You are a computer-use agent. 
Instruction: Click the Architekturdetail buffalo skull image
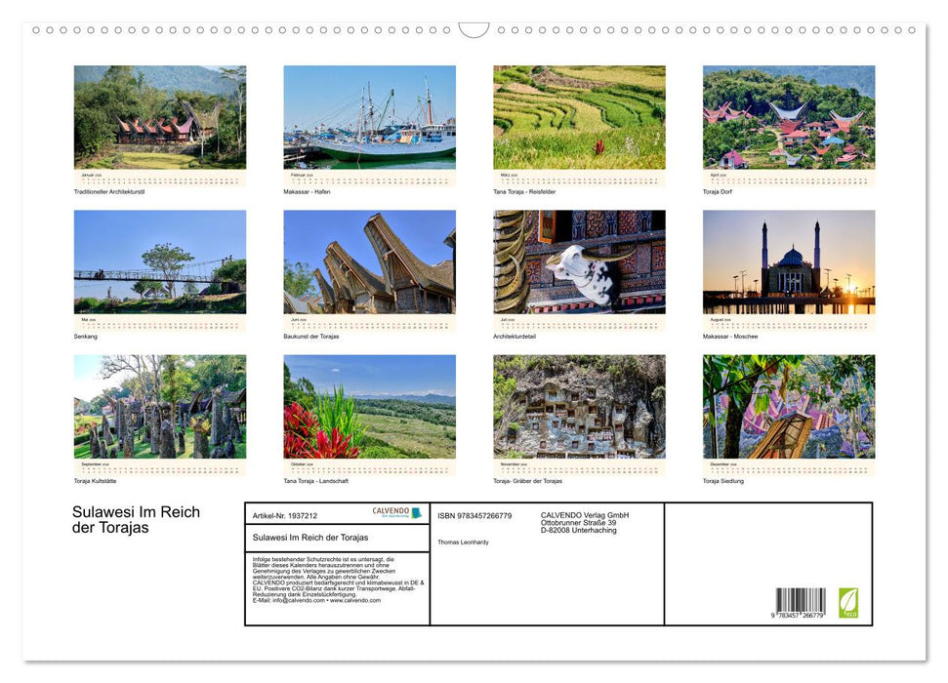click(579, 263)
